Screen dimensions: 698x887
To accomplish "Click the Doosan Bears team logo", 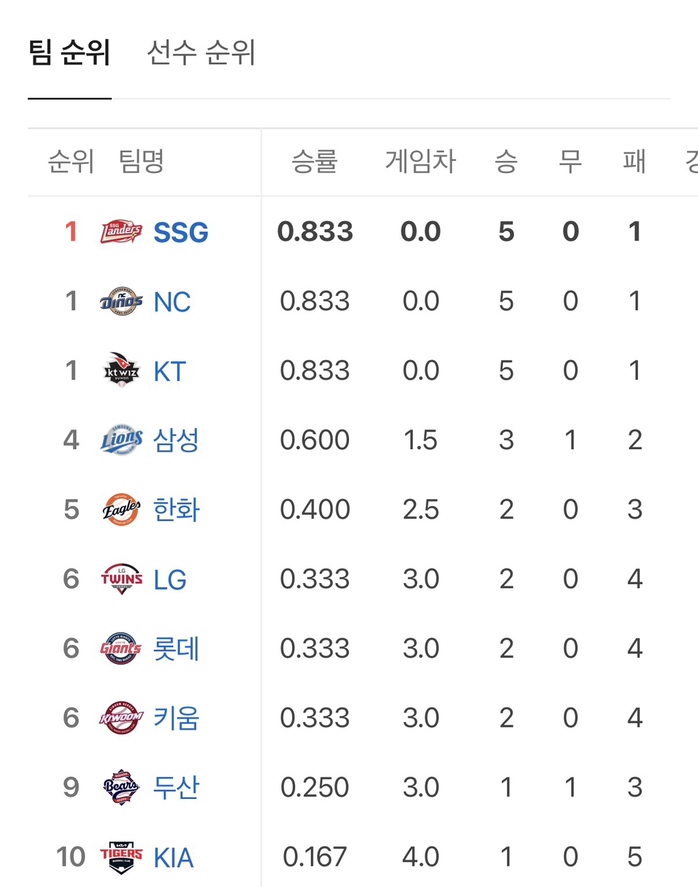I will [x=121, y=787].
